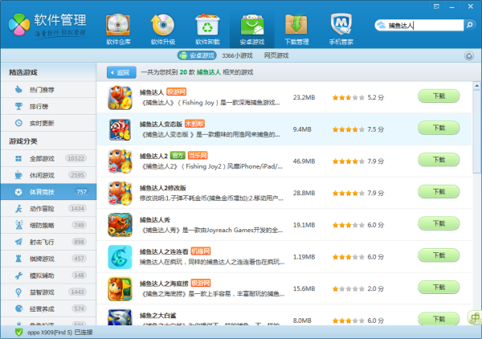Download 捕鱼达人 23.2MB game
Viewport: 482px width, 339px height.
click(439, 96)
